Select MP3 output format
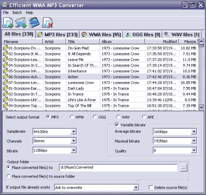The height and width of the screenshot is (195, 206). 48,117
